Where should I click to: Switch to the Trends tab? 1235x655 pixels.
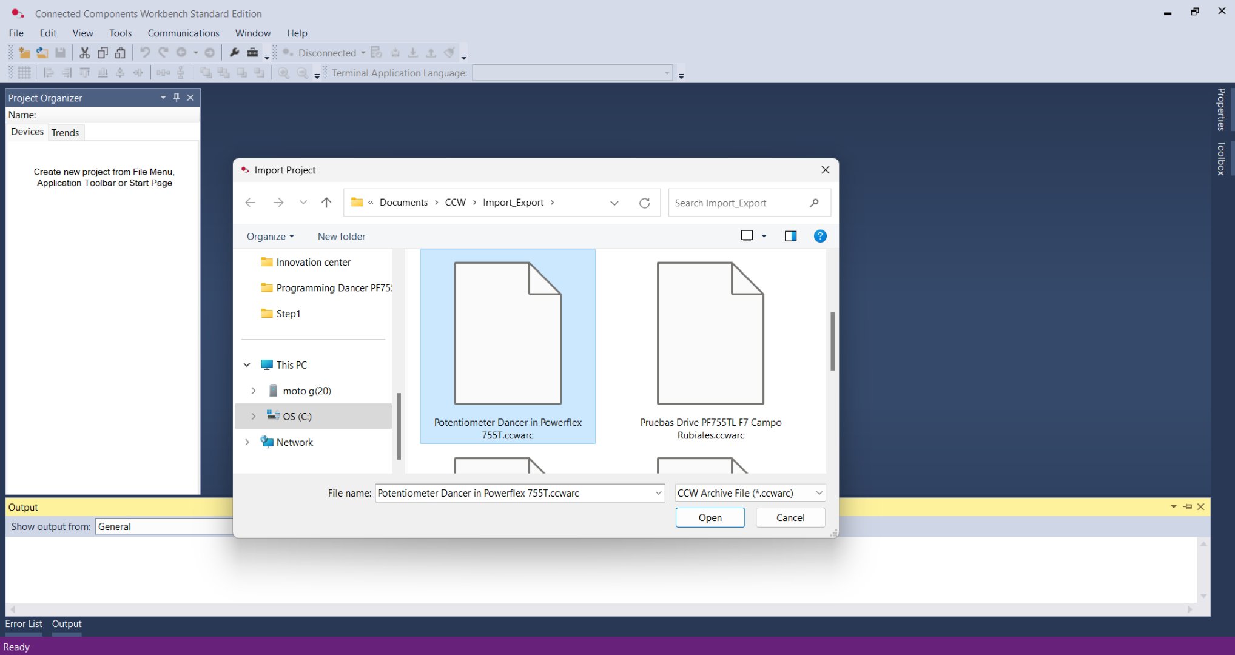pos(65,133)
